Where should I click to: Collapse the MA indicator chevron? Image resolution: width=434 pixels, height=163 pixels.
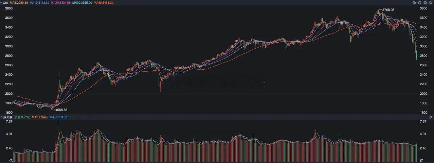pyautogui.click(x=1, y=3)
